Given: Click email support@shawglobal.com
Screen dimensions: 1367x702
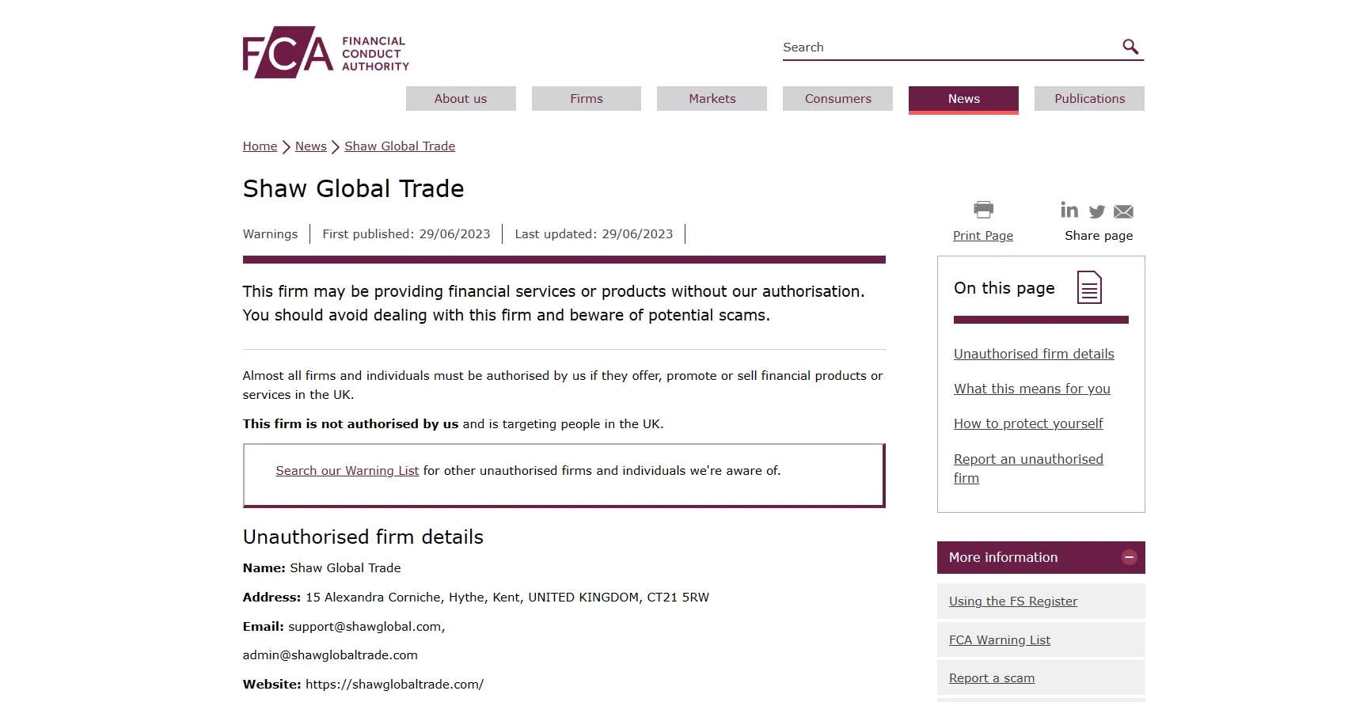Looking at the screenshot, I should tap(366, 627).
